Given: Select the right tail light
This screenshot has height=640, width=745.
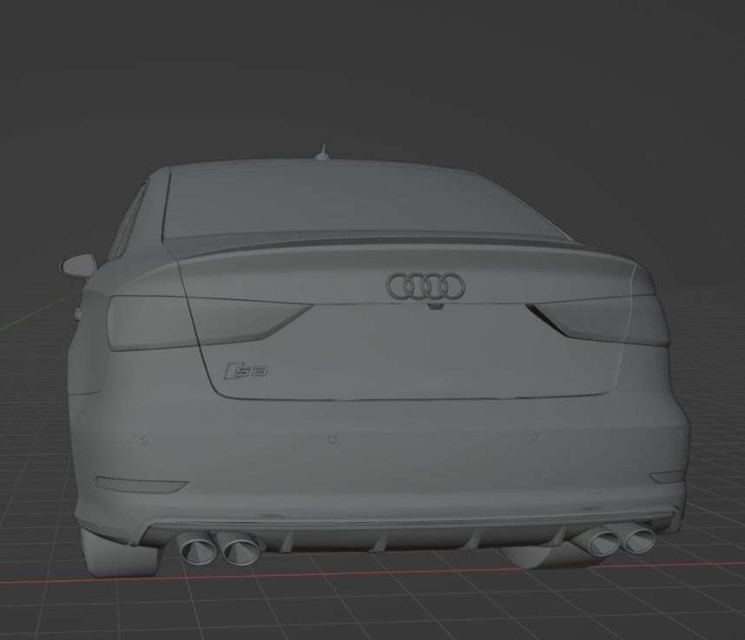Looking at the screenshot, I should point(600,319).
